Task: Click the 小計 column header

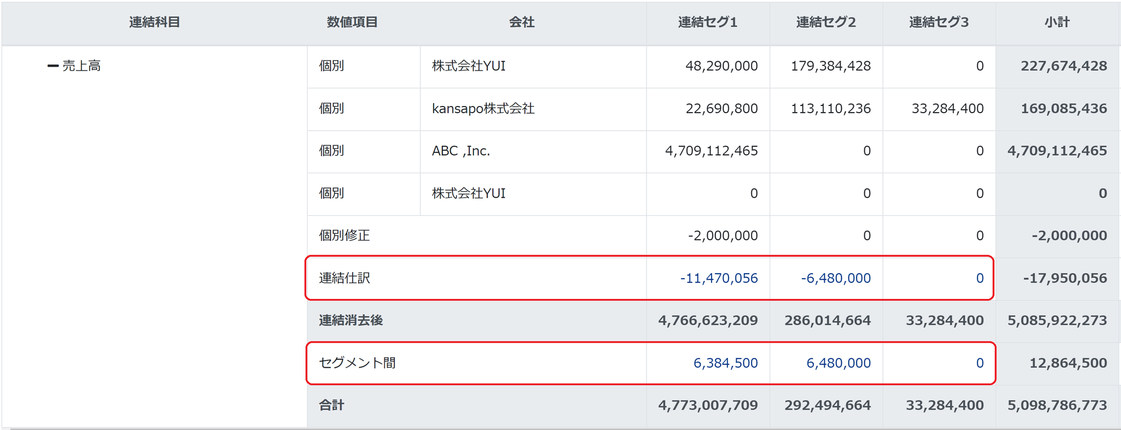Action: (x=1056, y=22)
